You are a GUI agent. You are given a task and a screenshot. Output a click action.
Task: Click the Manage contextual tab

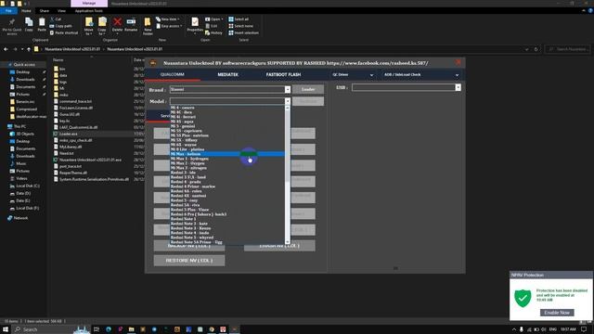point(89,4)
